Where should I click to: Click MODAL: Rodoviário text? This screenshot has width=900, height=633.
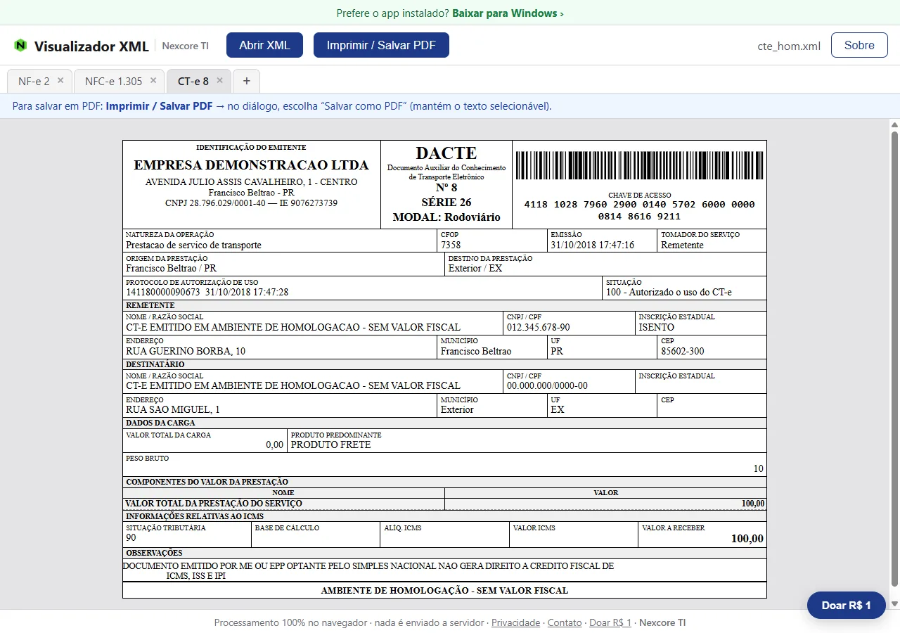(446, 217)
